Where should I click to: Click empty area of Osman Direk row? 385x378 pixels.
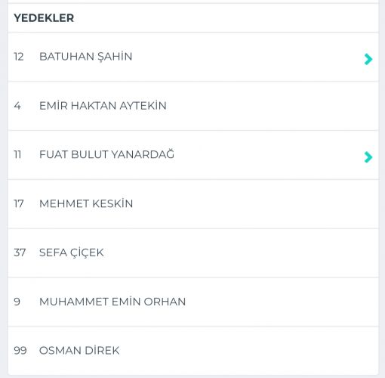251,351
